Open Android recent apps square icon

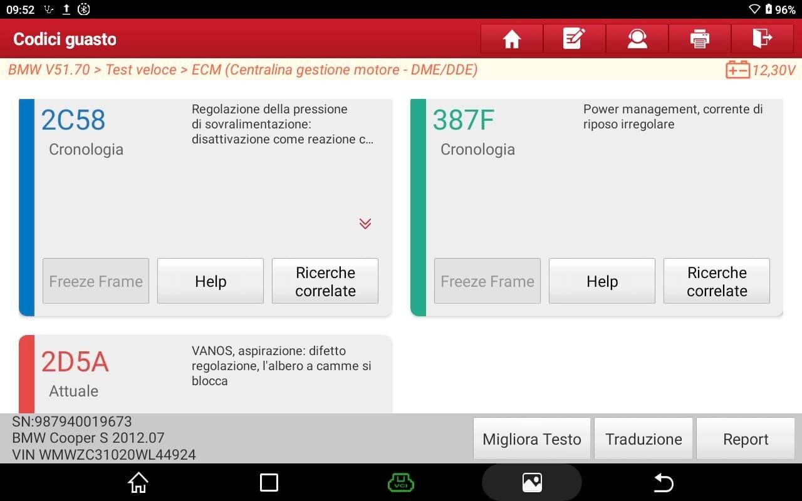[x=269, y=482]
